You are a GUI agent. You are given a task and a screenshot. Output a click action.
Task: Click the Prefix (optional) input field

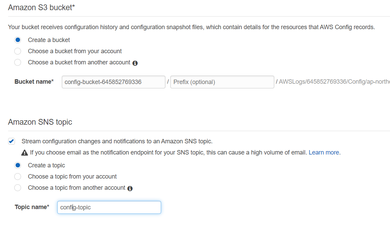(x=222, y=82)
